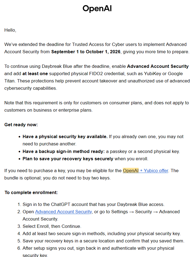Click the bold "at least one" text
Image resolution: width=190 pixels, height=257 pixels.
tap(35, 74)
